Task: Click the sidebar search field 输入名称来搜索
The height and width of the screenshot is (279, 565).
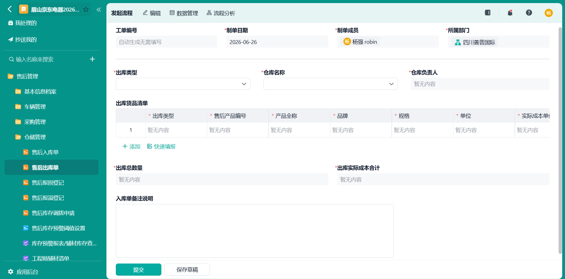Action: (x=34, y=59)
